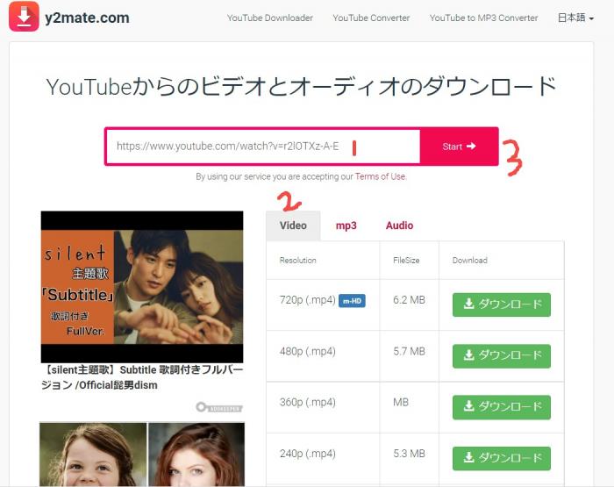Click the FileSize column header

[x=406, y=261]
